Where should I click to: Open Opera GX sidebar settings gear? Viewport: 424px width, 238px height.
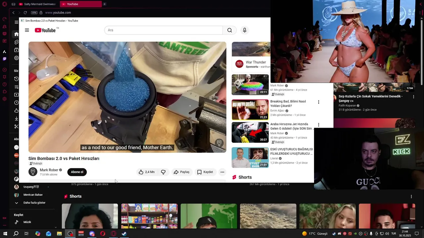click(x=4, y=99)
